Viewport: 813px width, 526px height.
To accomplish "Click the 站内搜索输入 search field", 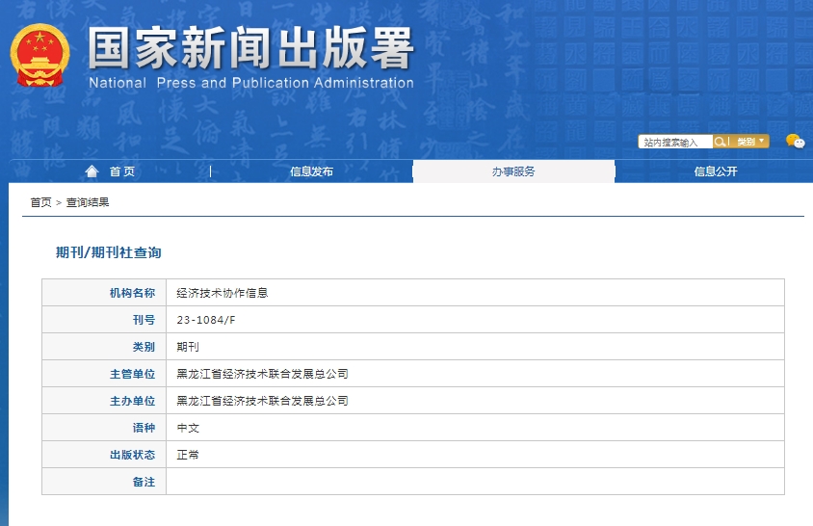I will pyautogui.click(x=674, y=142).
